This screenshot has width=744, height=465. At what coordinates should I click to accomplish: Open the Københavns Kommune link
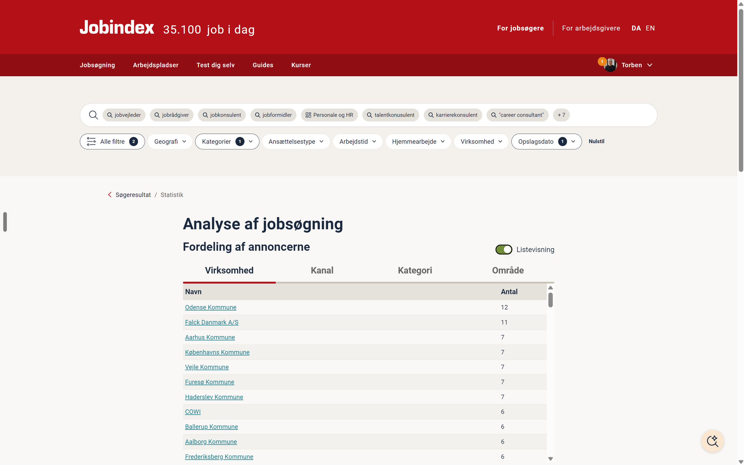click(217, 352)
